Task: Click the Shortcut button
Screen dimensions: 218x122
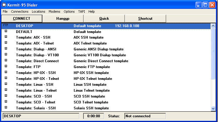Action: [145, 19]
